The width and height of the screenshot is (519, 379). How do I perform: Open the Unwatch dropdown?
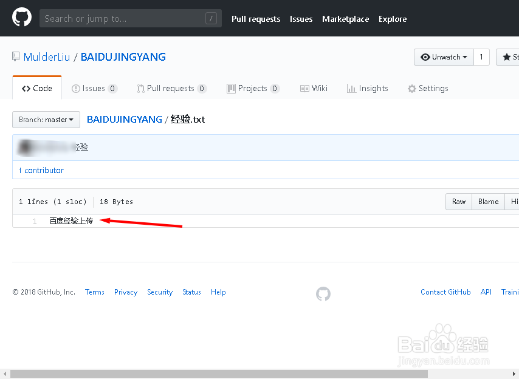point(444,57)
